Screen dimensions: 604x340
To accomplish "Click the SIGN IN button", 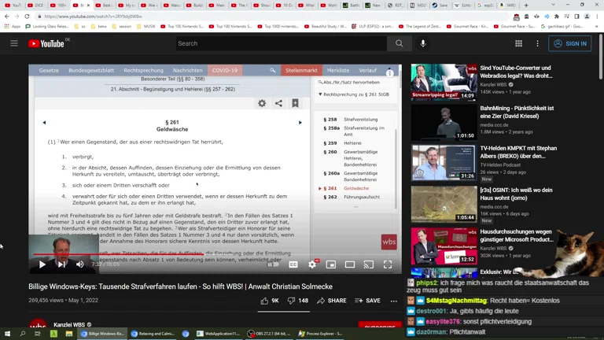I will [569, 43].
